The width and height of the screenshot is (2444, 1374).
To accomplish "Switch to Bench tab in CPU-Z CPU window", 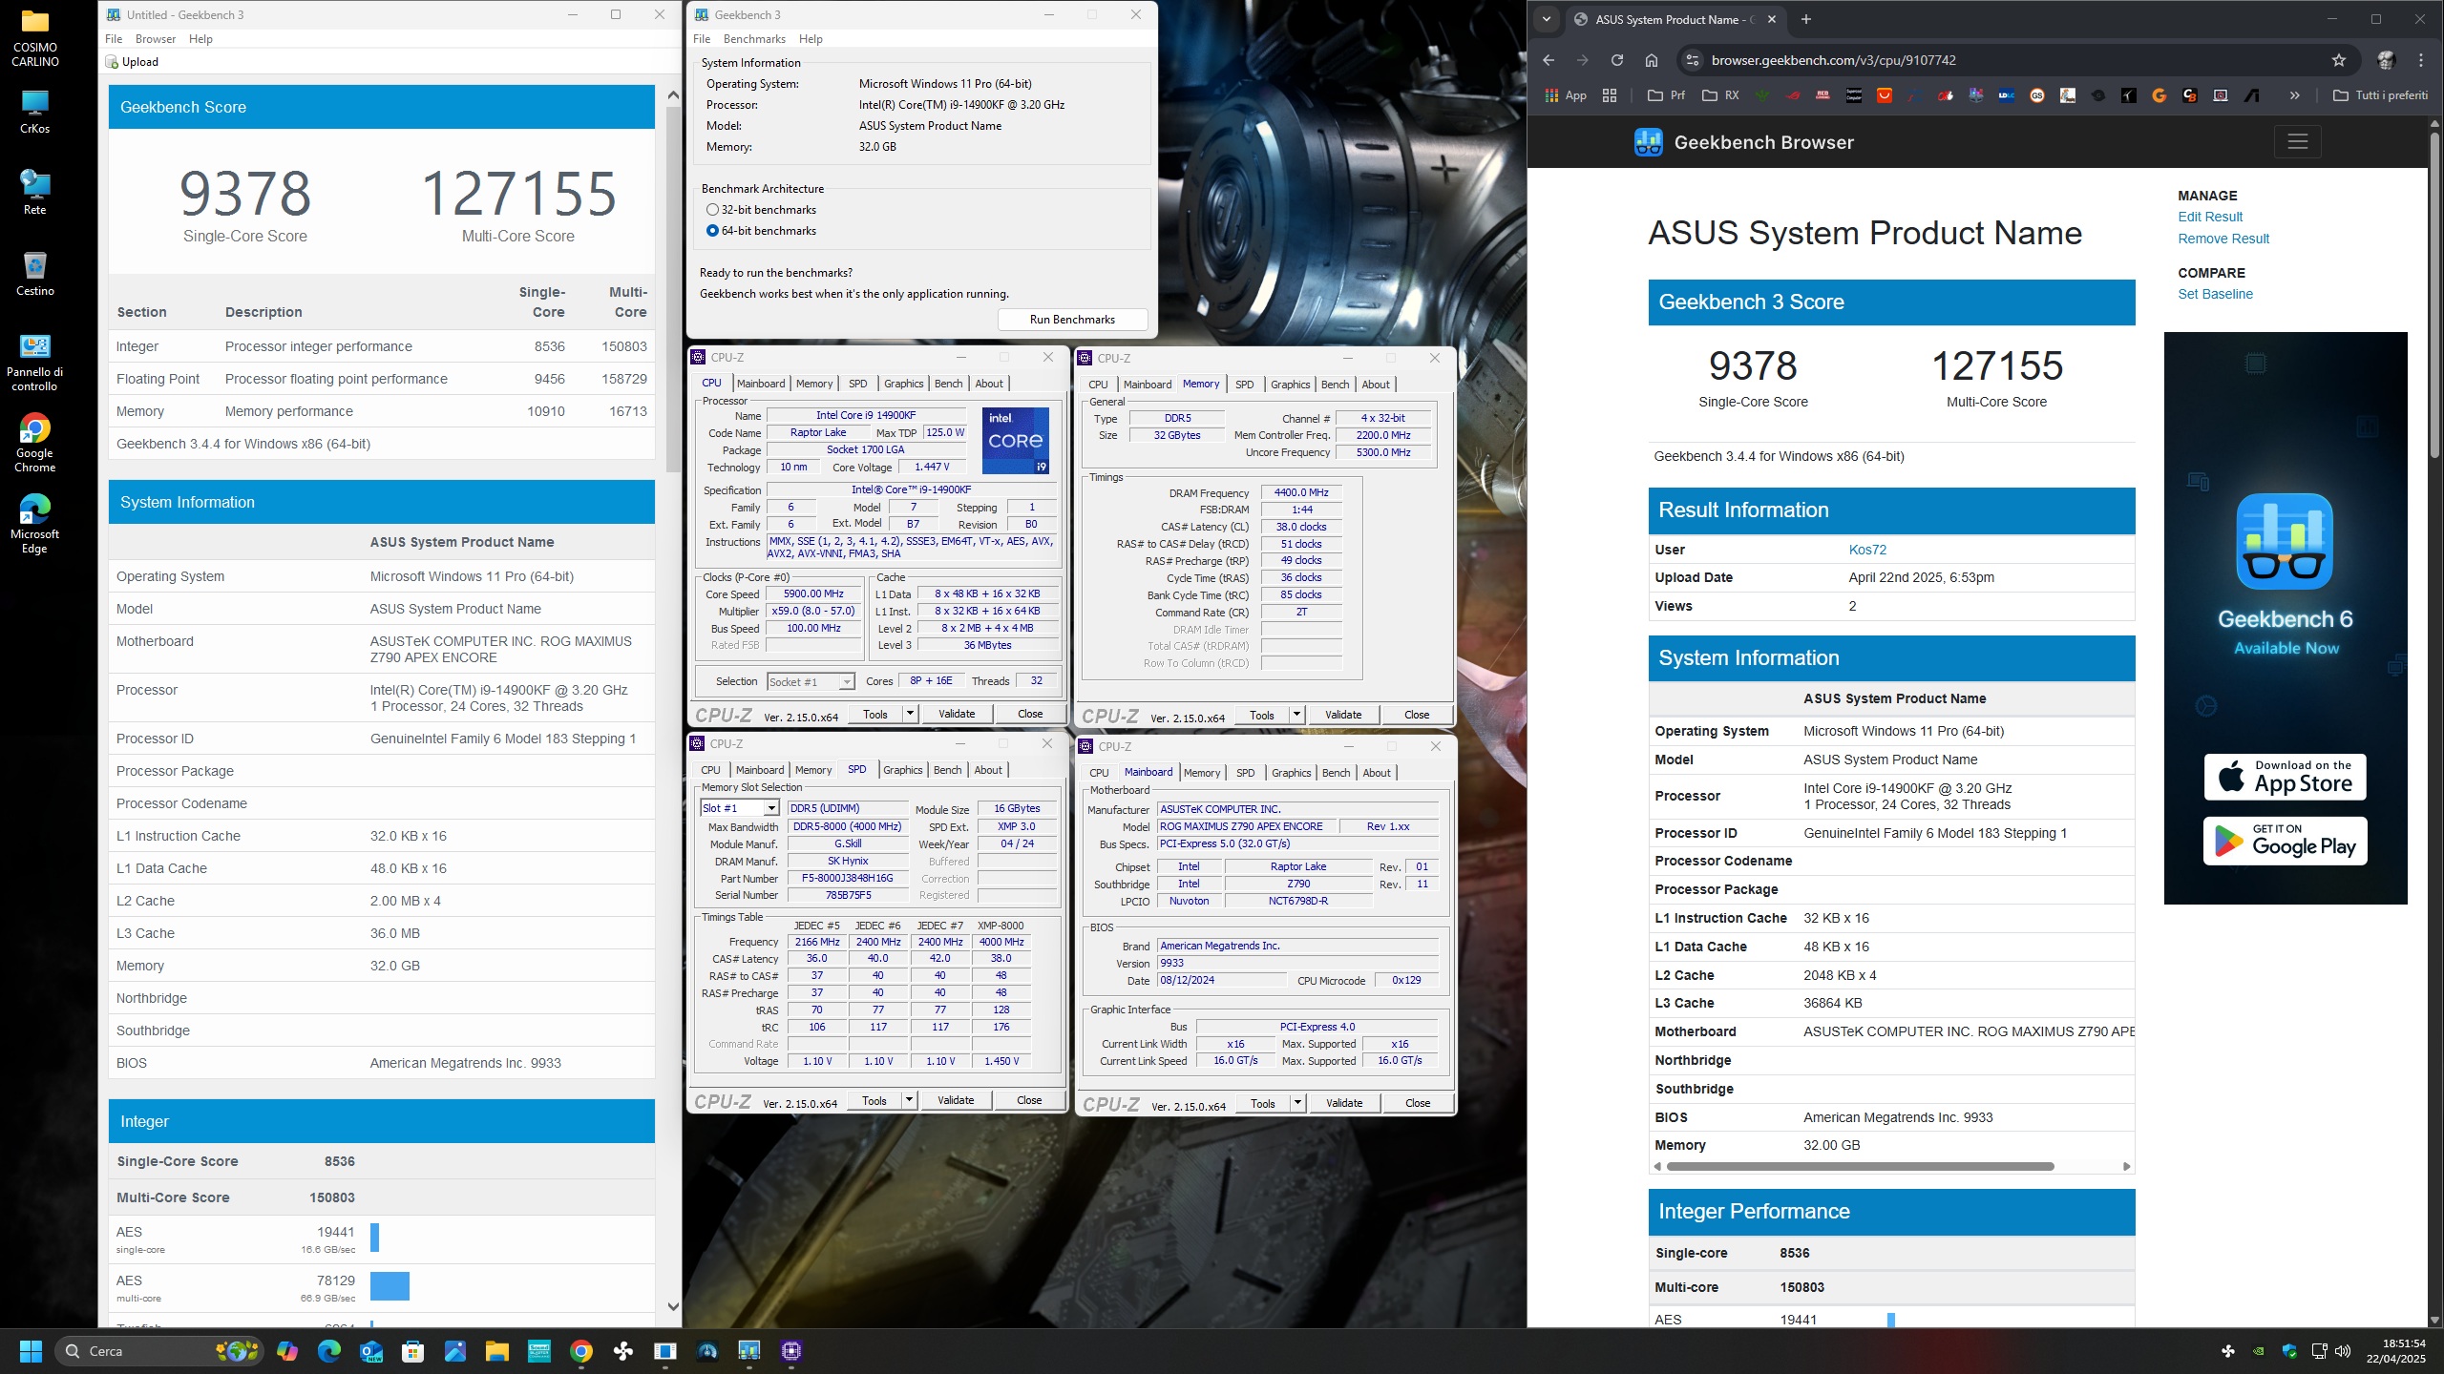I will 948,384.
